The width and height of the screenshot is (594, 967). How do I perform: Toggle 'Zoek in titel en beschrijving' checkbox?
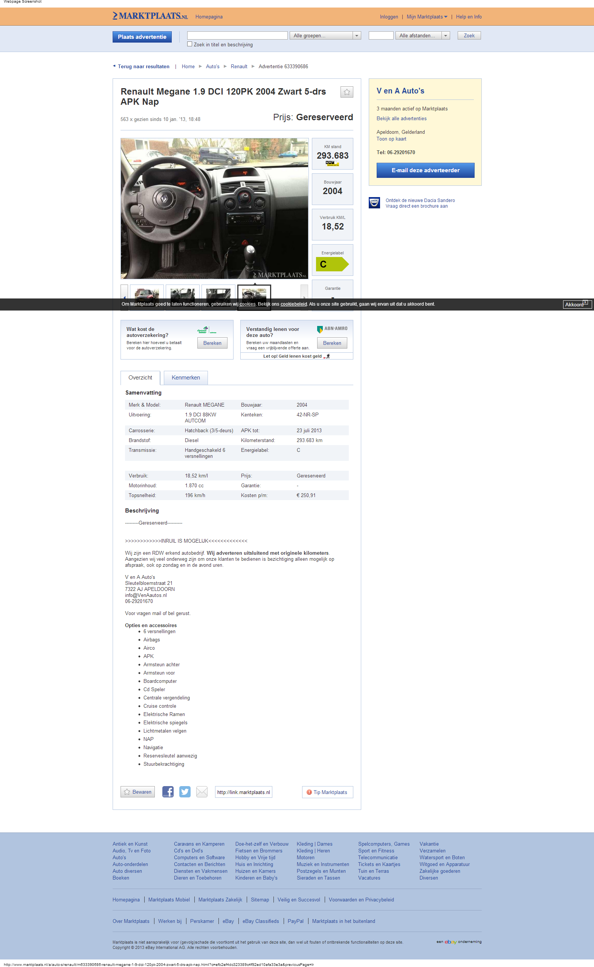[x=190, y=44]
